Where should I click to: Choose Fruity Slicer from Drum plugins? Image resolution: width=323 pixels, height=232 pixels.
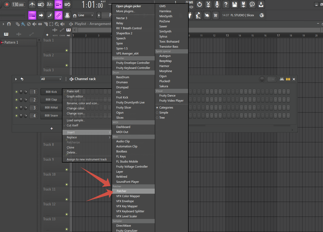point(124,107)
